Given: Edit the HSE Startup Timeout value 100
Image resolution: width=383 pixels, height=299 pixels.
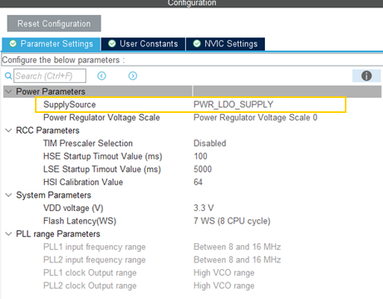Looking at the screenshot, I should click(200, 156).
